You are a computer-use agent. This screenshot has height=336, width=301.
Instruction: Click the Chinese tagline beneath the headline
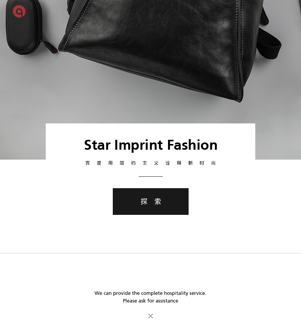tap(150, 163)
